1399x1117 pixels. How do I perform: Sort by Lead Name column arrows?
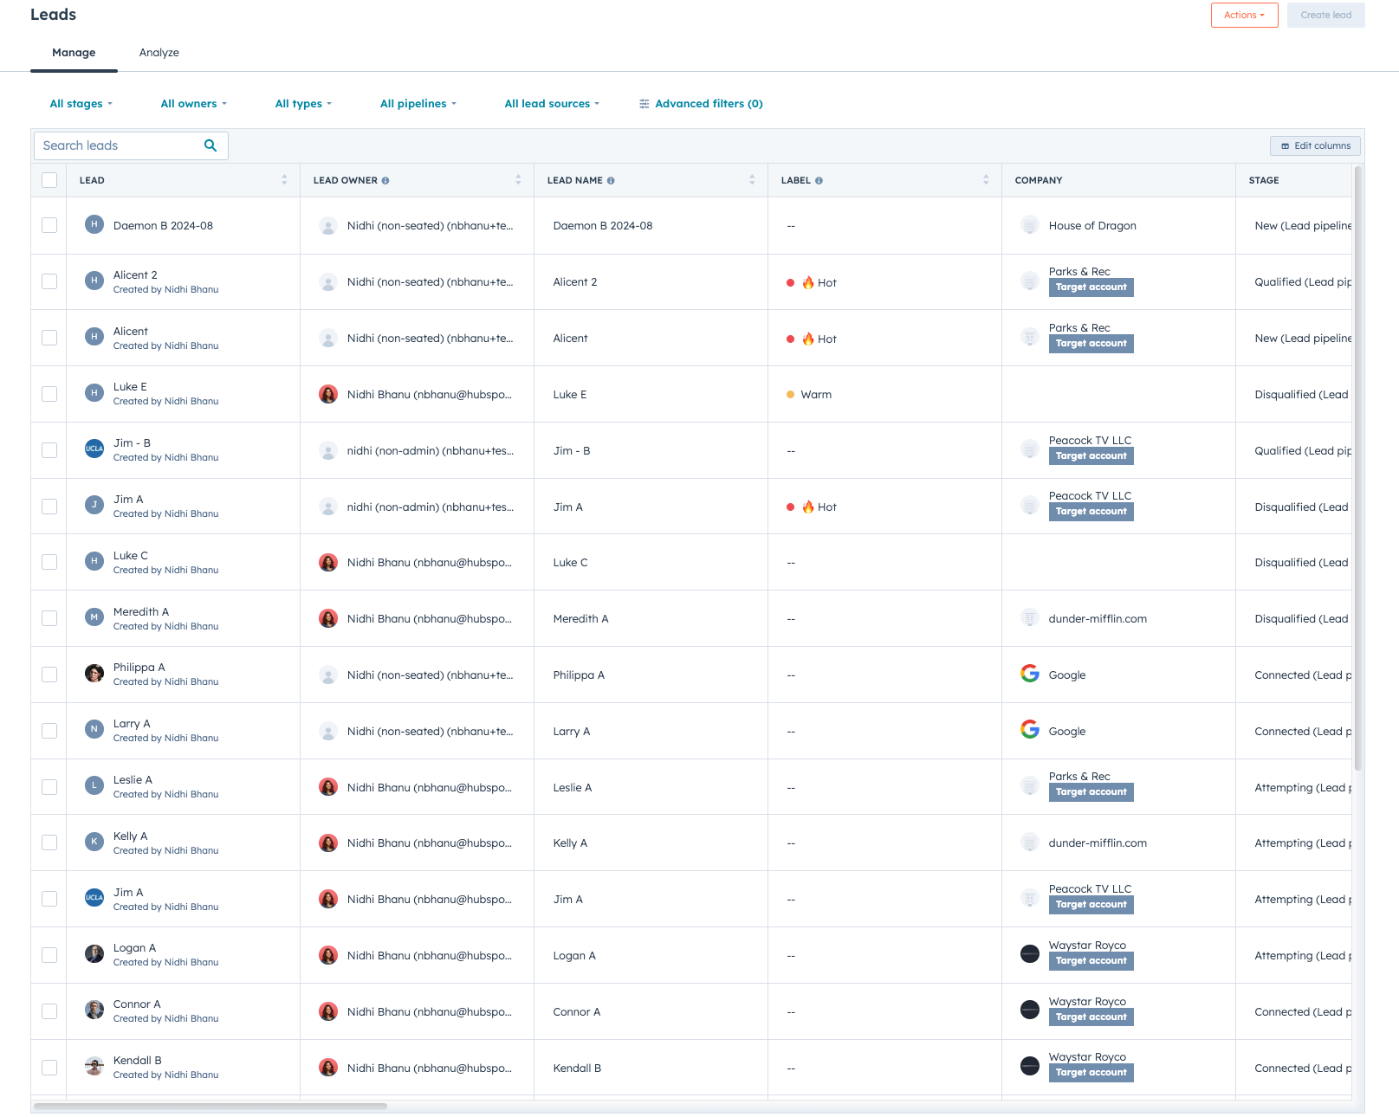[x=752, y=180]
